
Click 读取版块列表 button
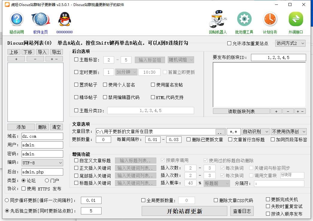click(241, 111)
